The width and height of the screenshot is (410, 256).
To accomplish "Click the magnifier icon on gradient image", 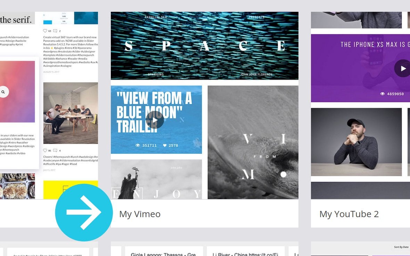I will 3,92.
